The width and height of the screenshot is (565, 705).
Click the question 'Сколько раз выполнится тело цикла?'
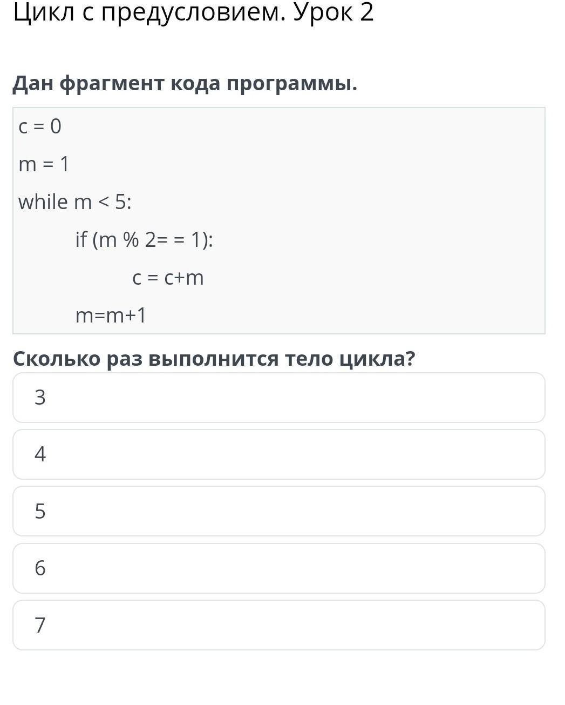[x=214, y=359]
